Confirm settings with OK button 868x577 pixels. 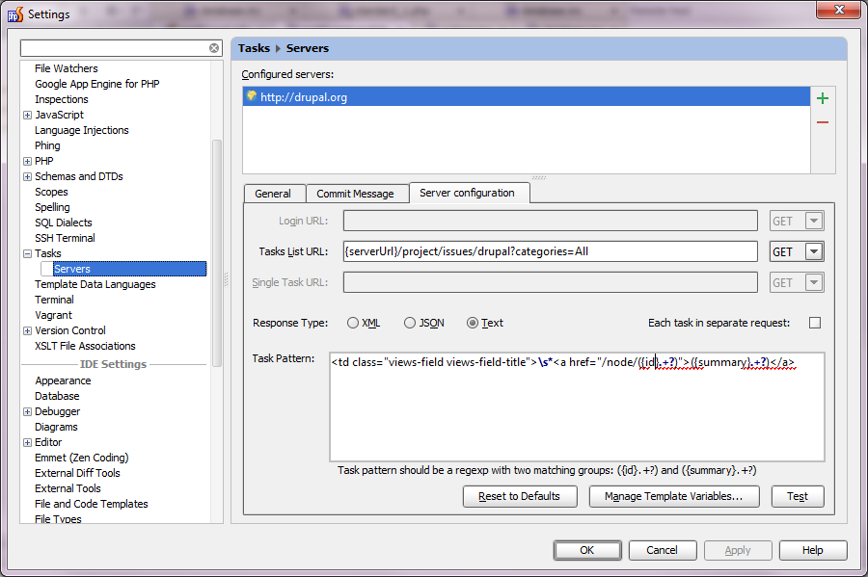(587, 550)
